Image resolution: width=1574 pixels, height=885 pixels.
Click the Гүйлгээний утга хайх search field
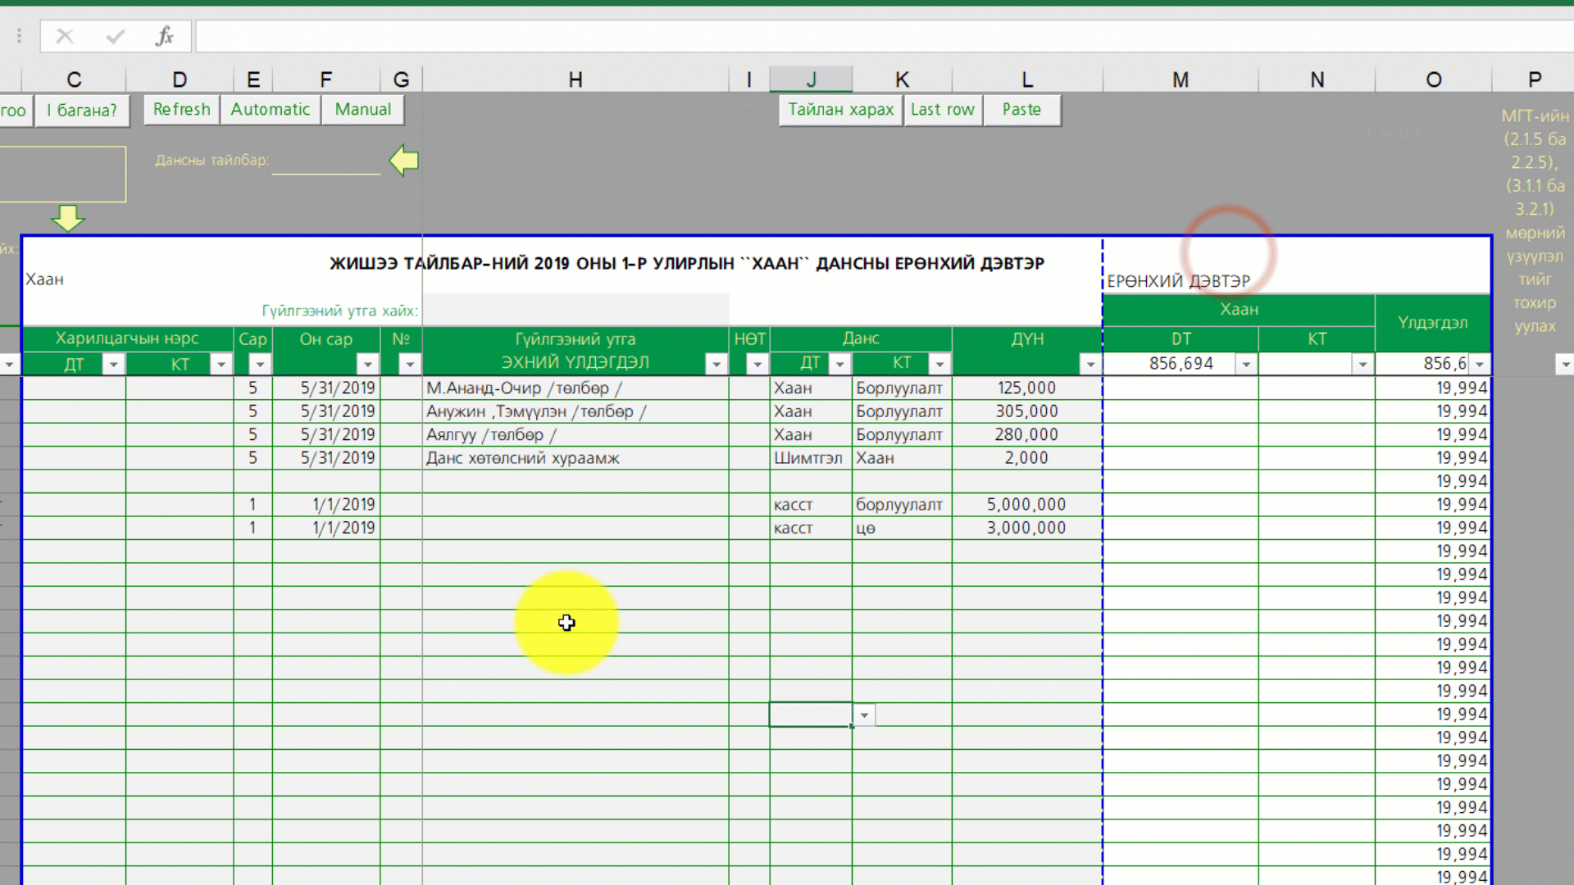[575, 311]
